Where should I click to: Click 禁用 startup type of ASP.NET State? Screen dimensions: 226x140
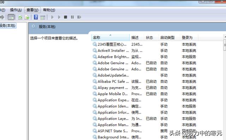tap(164, 131)
